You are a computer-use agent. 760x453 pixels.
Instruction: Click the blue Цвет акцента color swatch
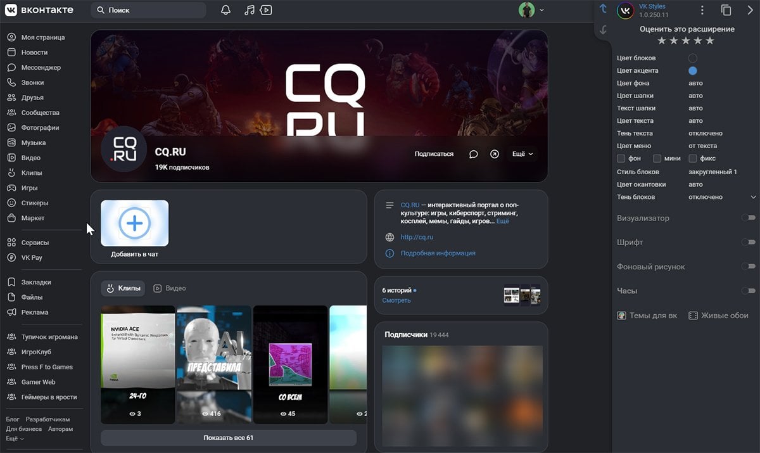coord(693,71)
